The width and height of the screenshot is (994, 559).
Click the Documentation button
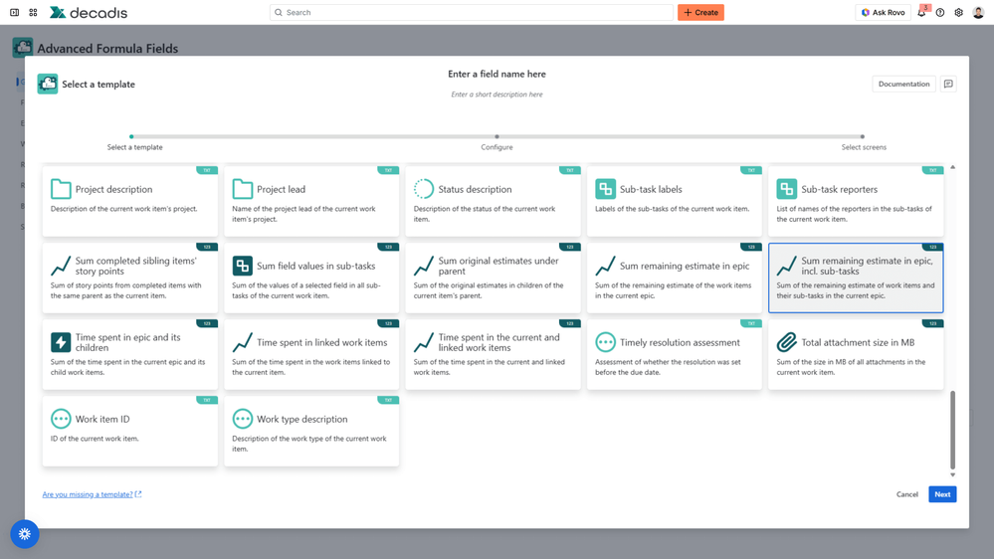click(903, 84)
